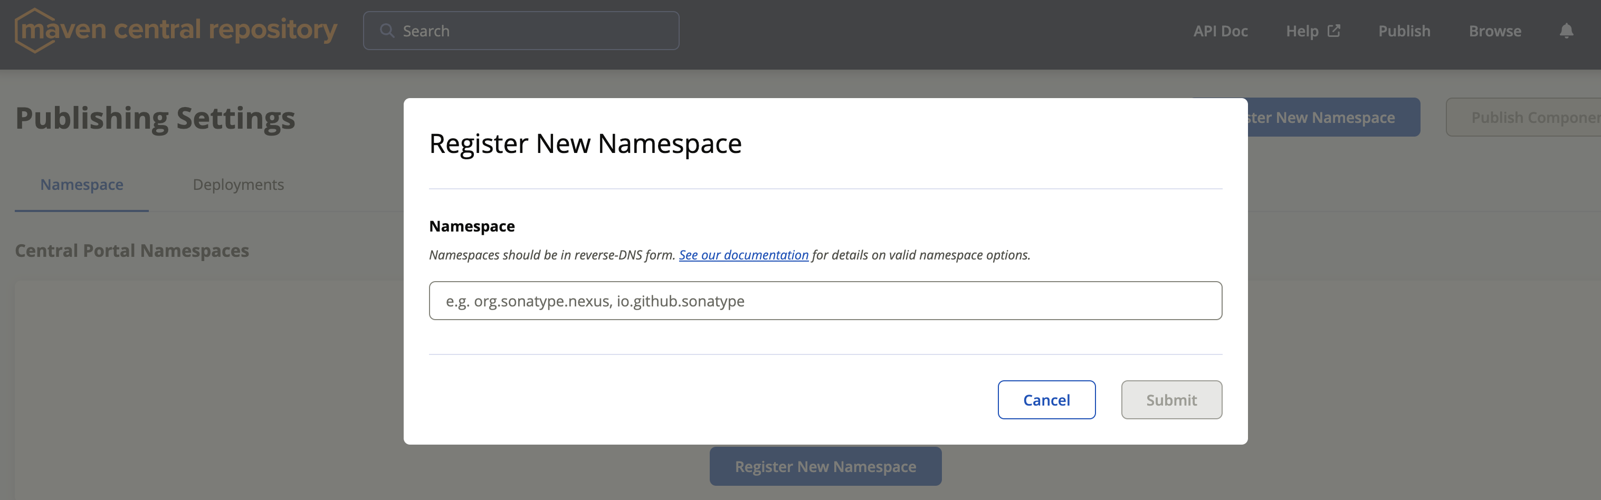1601x500 pixels.
Task: Click the 'Central Portal Namespaces' heading
Action: click(132, 251)
